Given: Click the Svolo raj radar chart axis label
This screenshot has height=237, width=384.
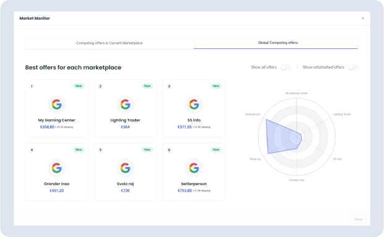Looking at the screenshot, I should pos(255,159).
